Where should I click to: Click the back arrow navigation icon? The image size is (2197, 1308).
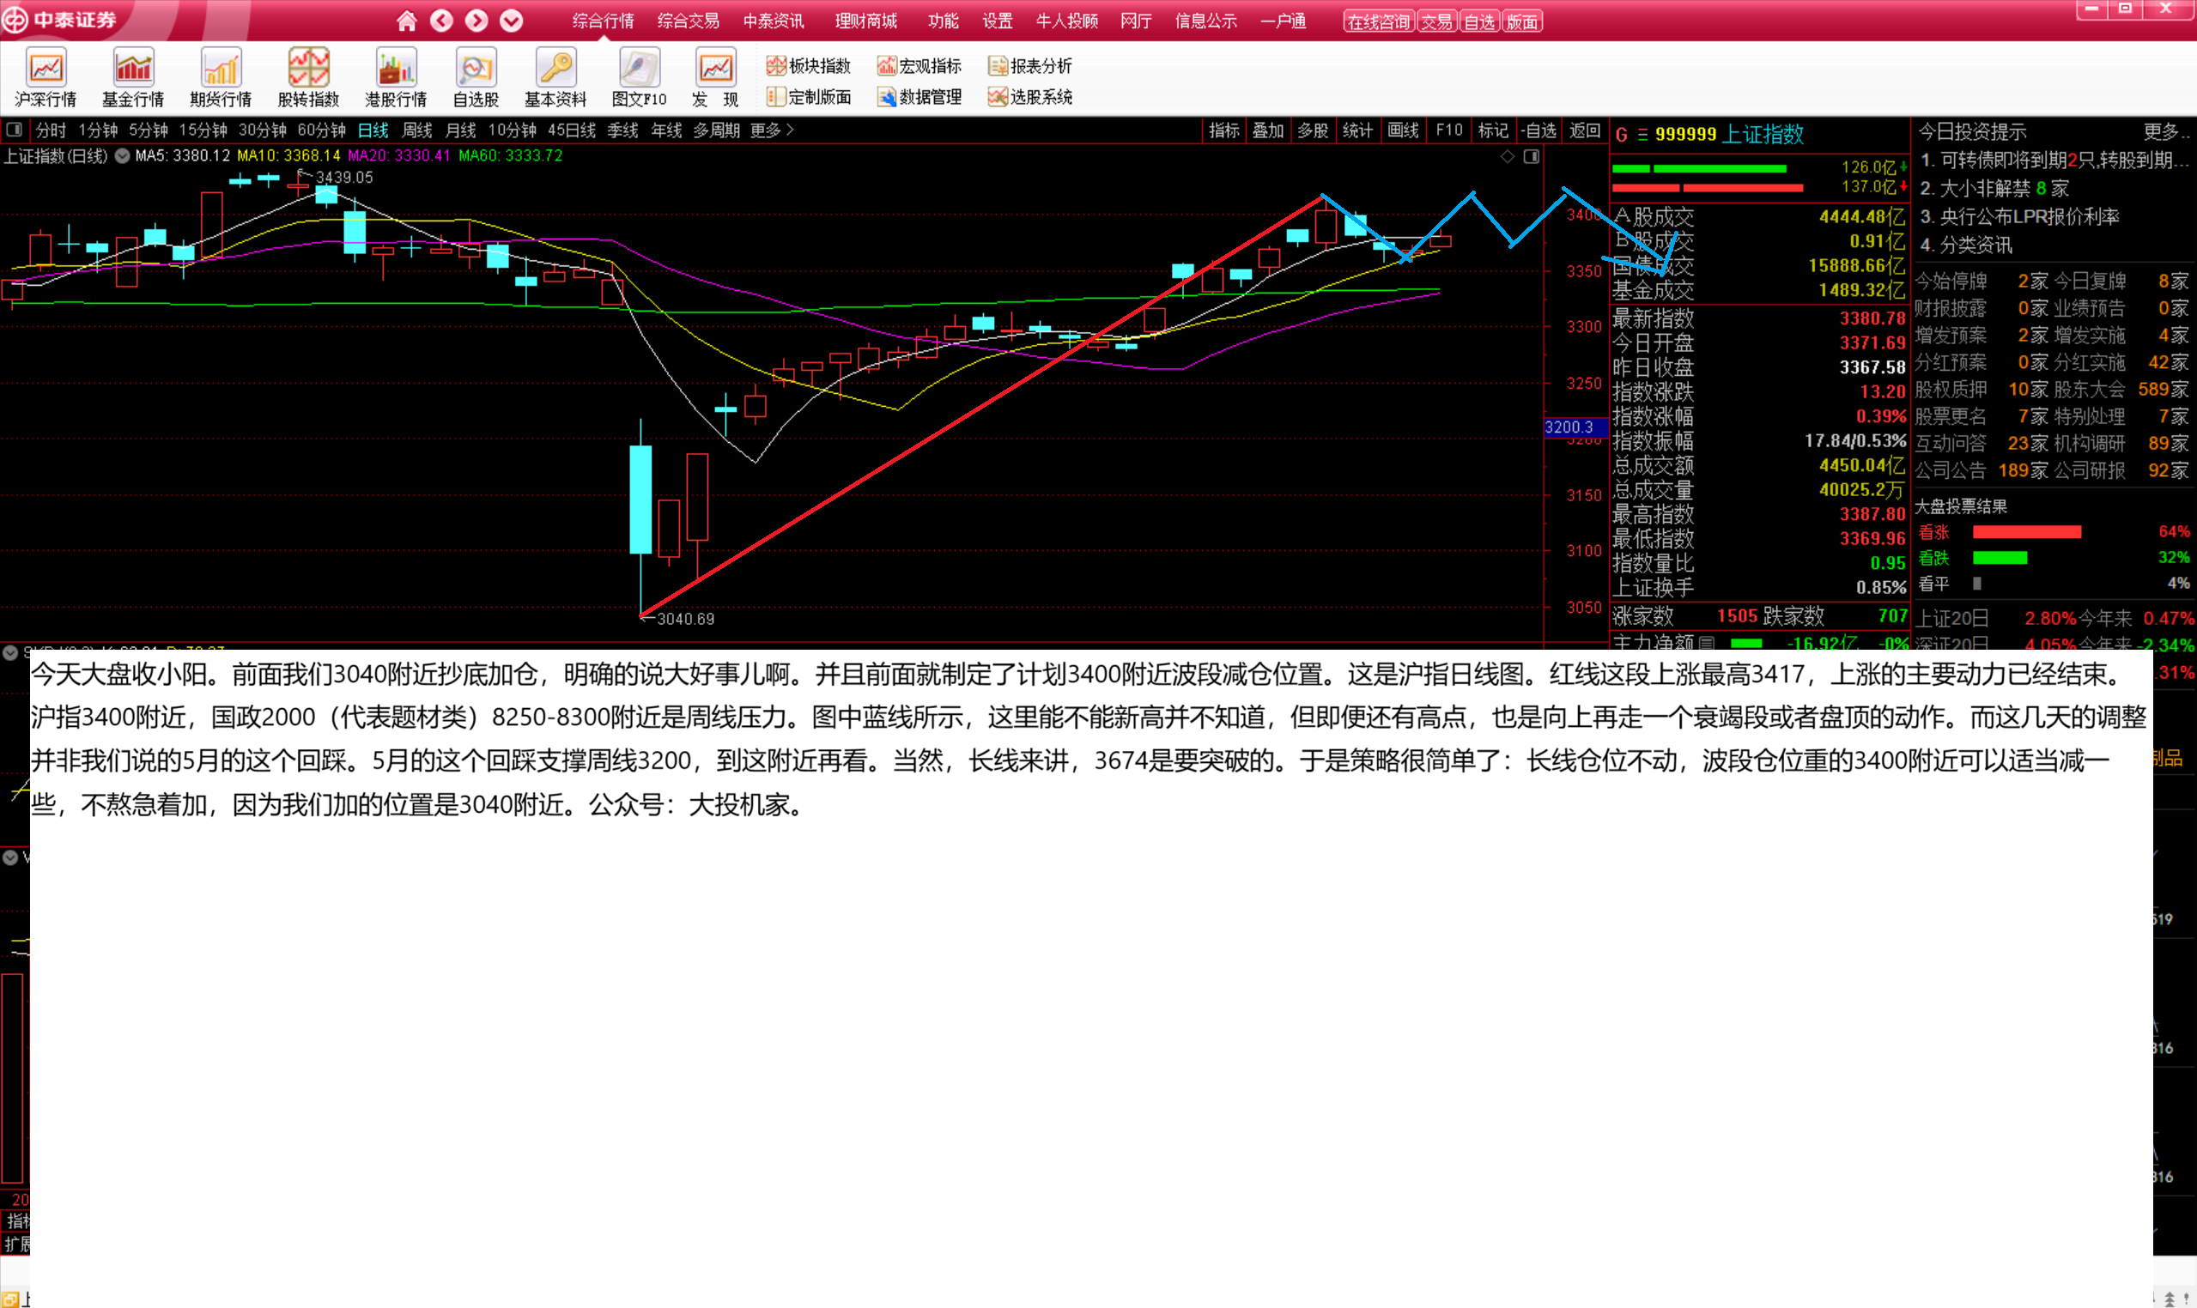(441, 21)
